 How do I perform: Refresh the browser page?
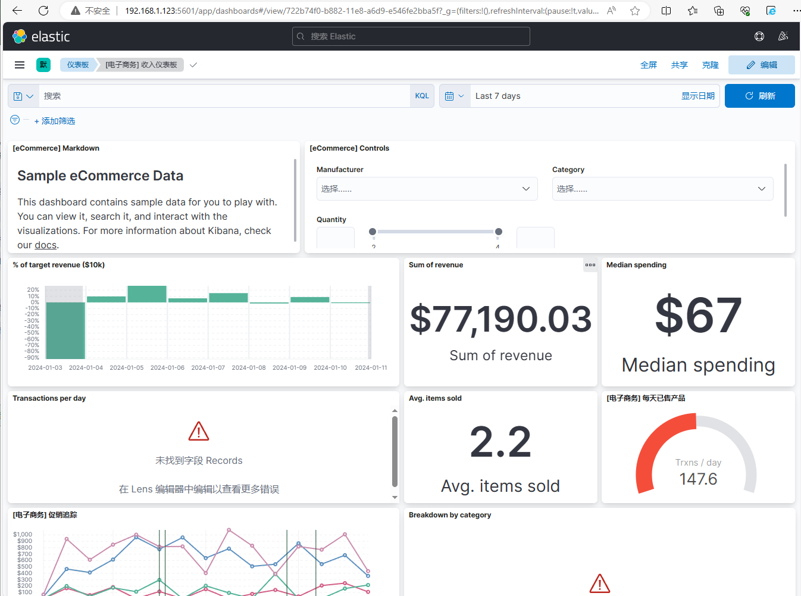(x=43, y=11)
